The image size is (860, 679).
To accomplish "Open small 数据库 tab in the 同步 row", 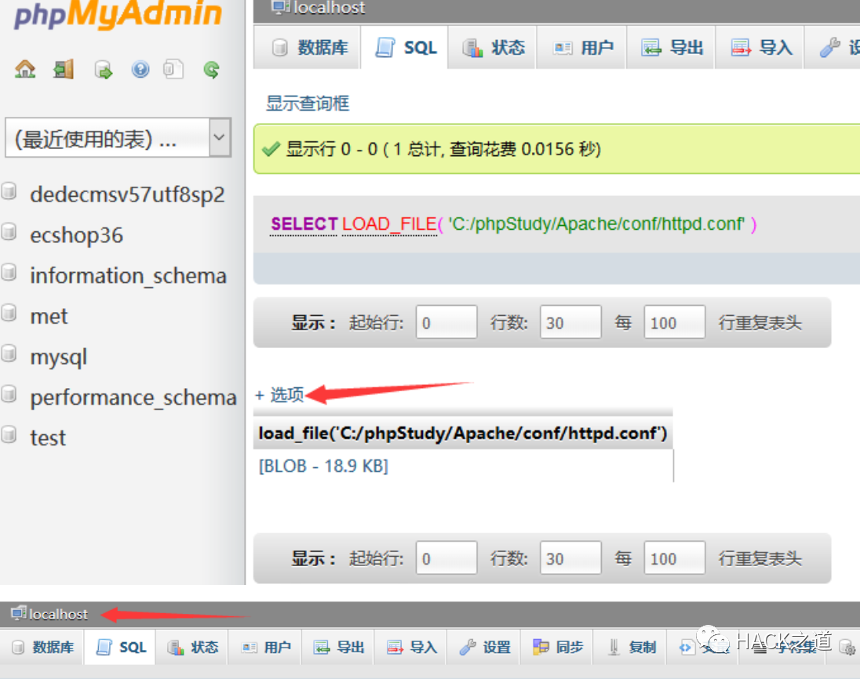I will (43, 647).
